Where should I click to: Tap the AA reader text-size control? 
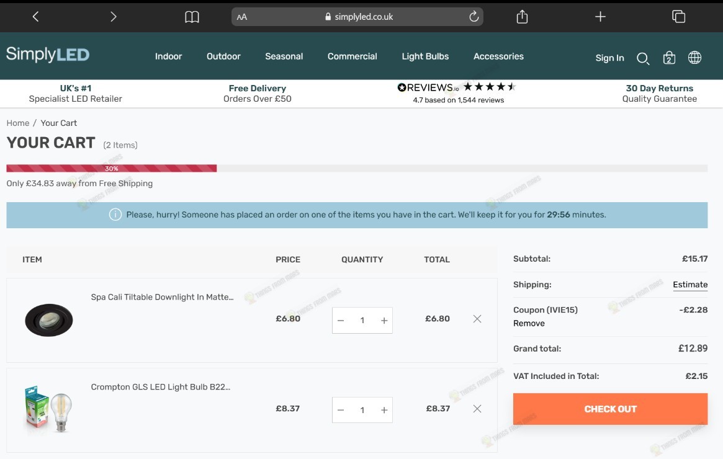click(241, 17)
